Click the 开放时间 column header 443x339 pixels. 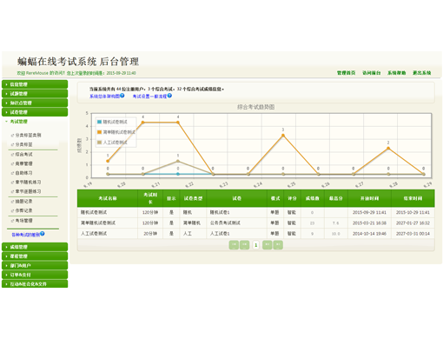369,198
